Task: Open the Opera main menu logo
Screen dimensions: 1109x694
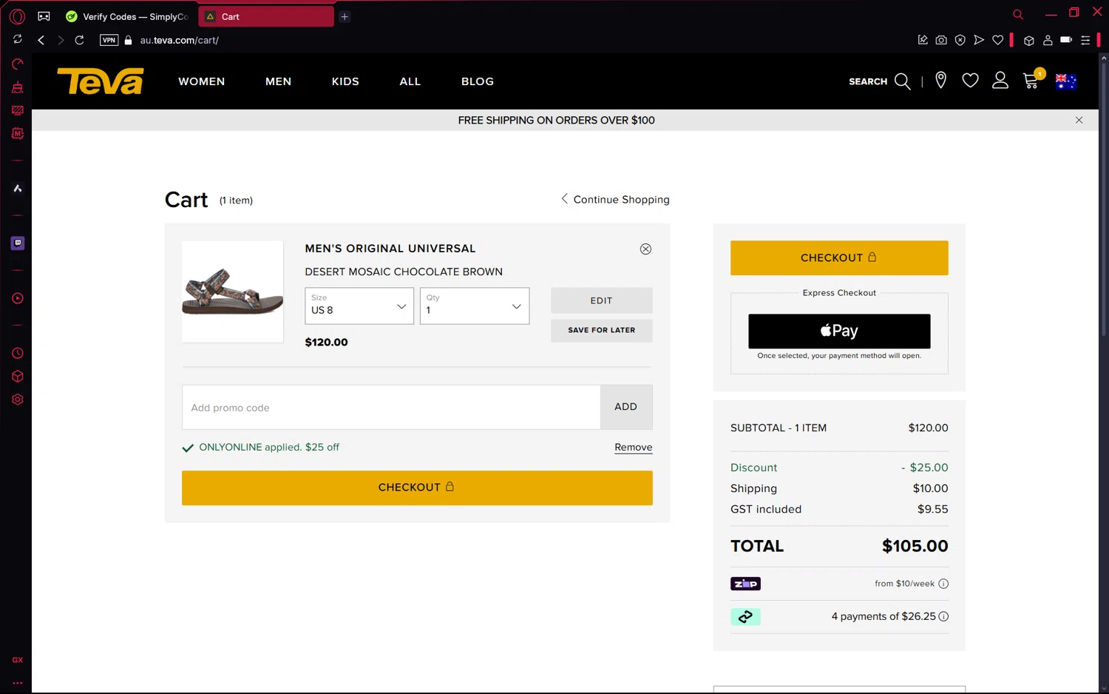Action: tap(17, 16)
